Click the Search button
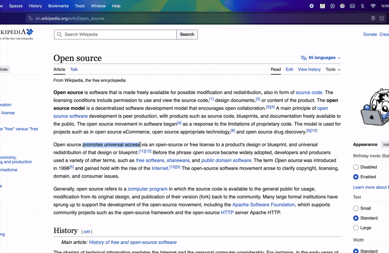The width and height of the screenshot is (389, 253). click(187, 35)
